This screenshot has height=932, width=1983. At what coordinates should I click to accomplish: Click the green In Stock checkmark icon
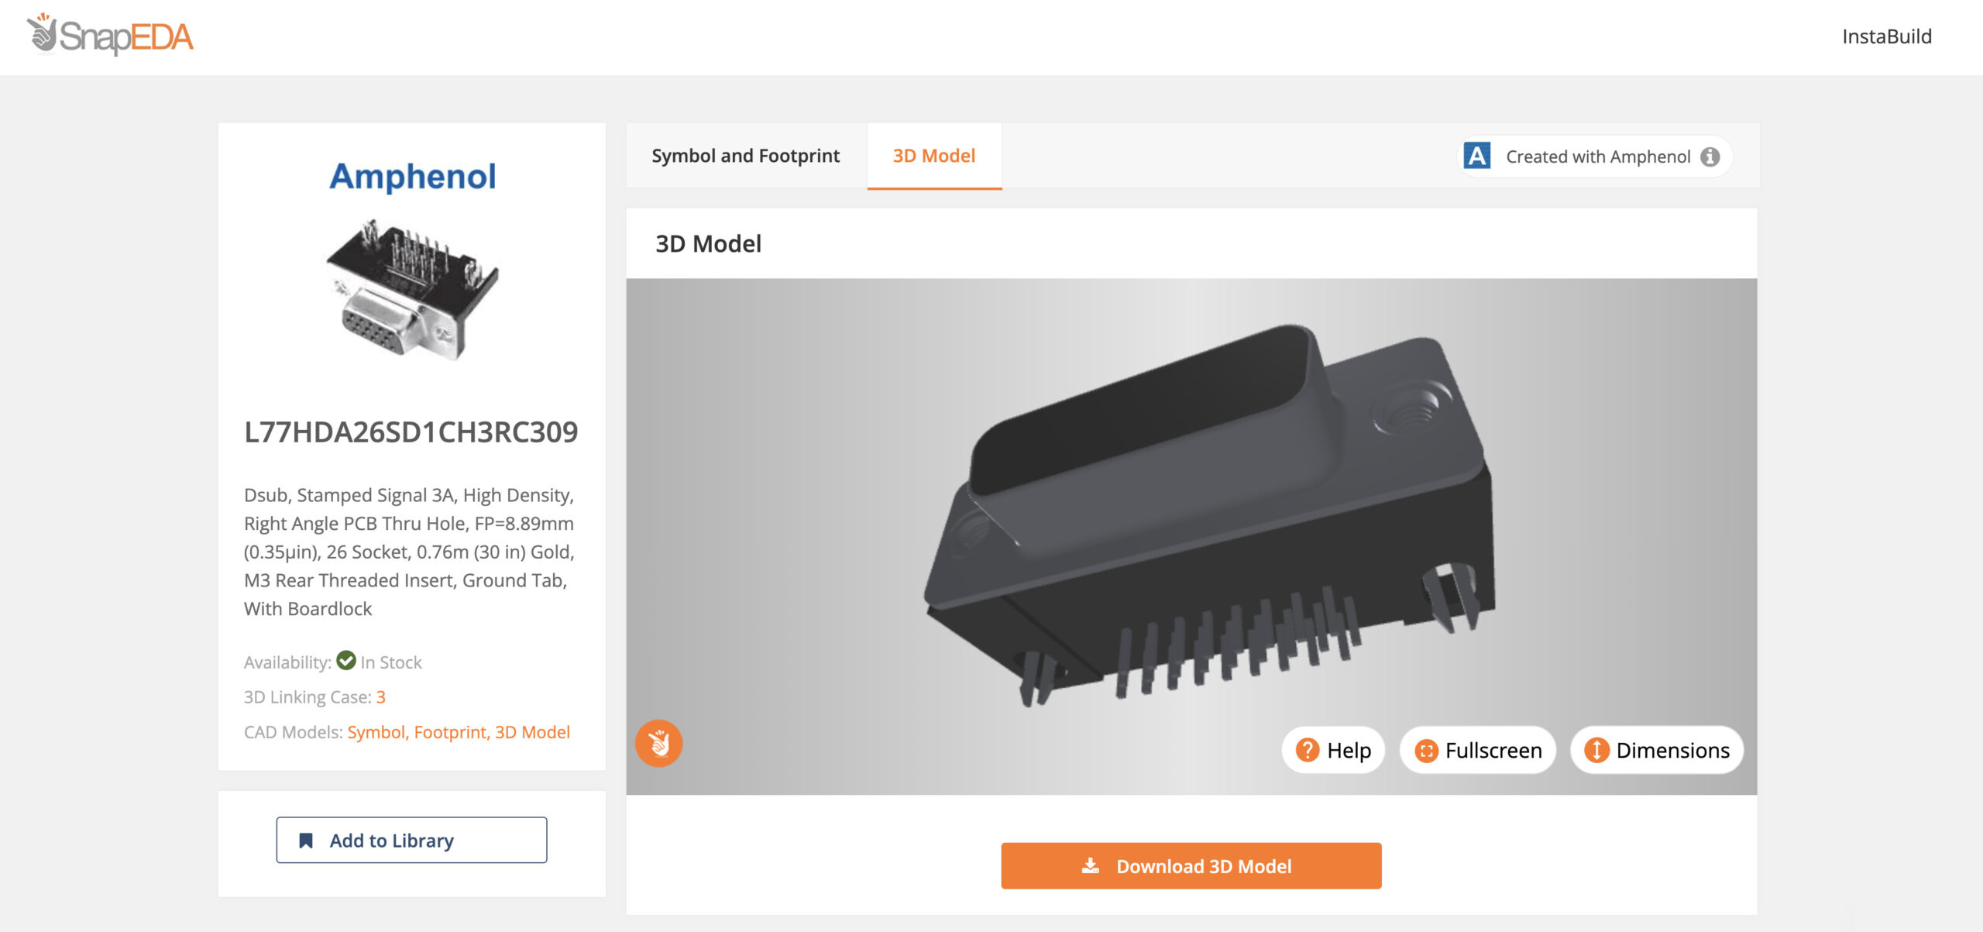pos(346,660)
